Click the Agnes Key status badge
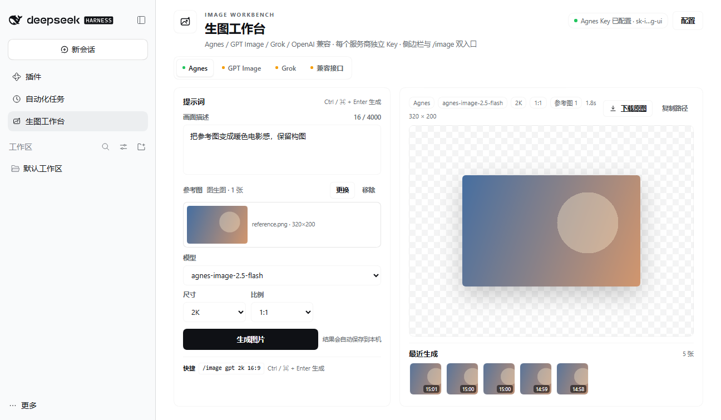This screenshot has width=721, height=420. click(x=618, y=21)
